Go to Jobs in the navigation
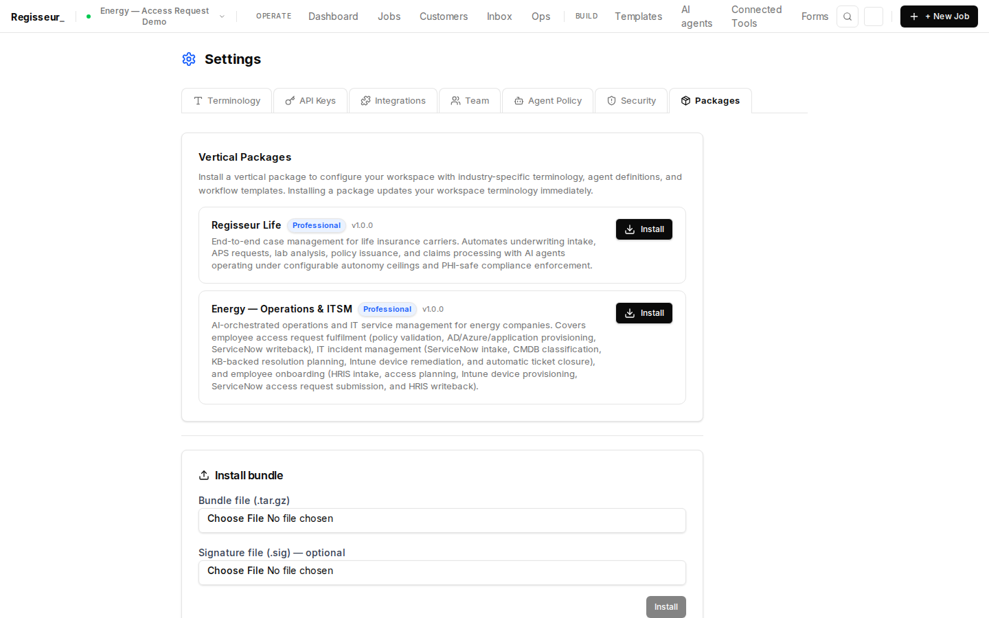Viewport: 989px width, 618px height. pos(389,16)
